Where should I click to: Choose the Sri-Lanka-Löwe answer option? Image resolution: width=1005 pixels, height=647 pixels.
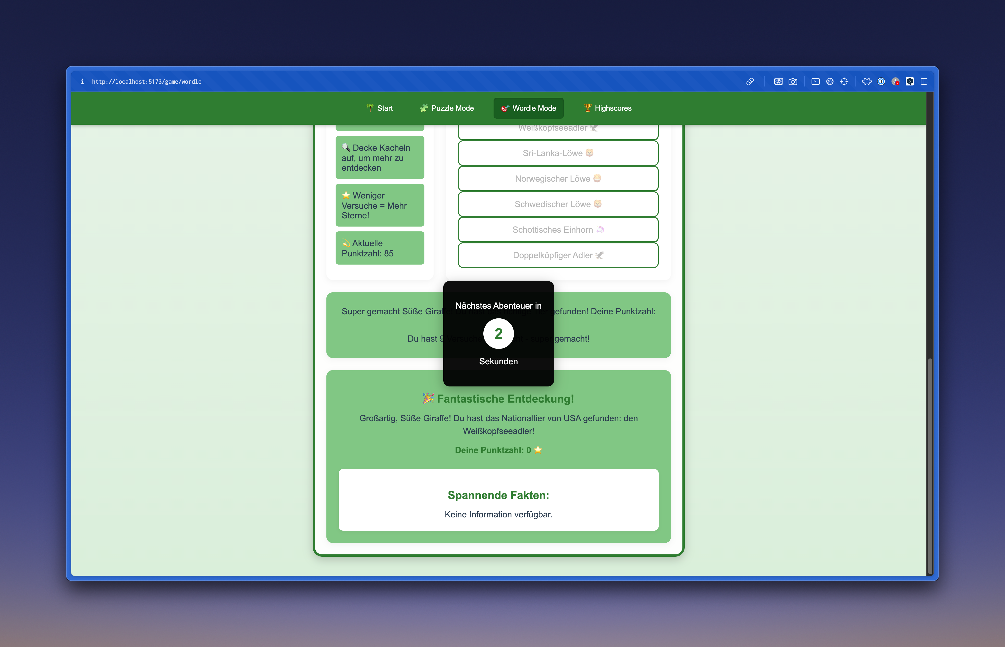[x=558, y=153]
